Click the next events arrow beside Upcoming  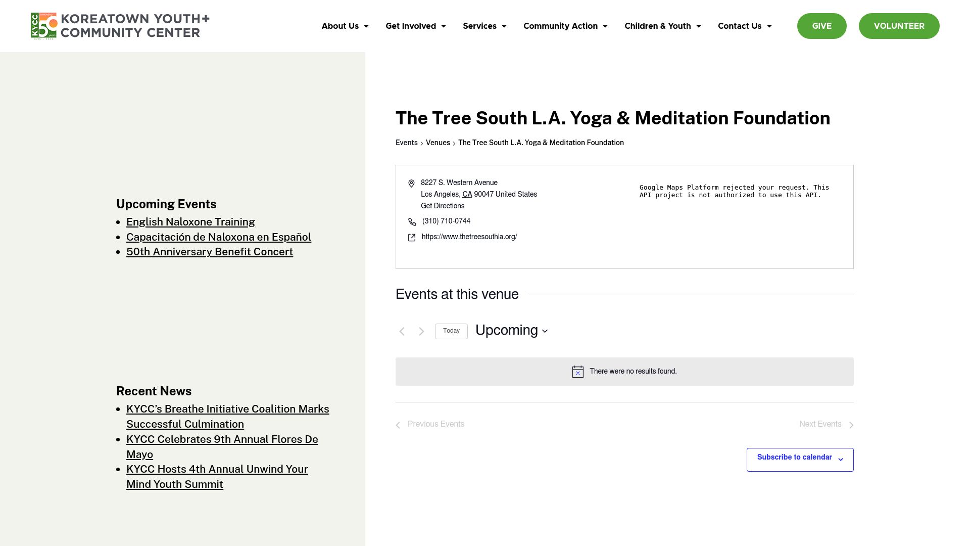[421, 331]
